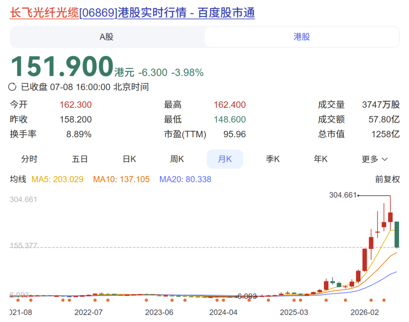Select the 日K chart tab

[130, 159]
